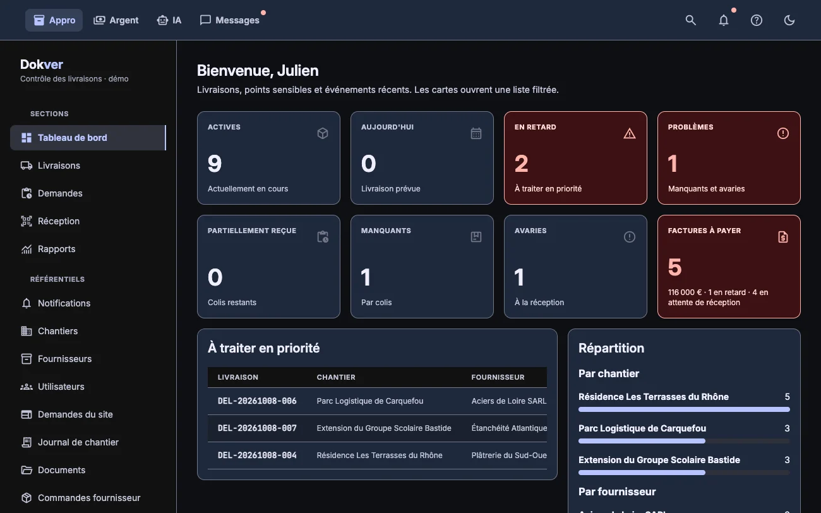Open the notifications bell in the top bar
Image resolution: width=821 pixels, height=513 pixels.
[724, 20]
